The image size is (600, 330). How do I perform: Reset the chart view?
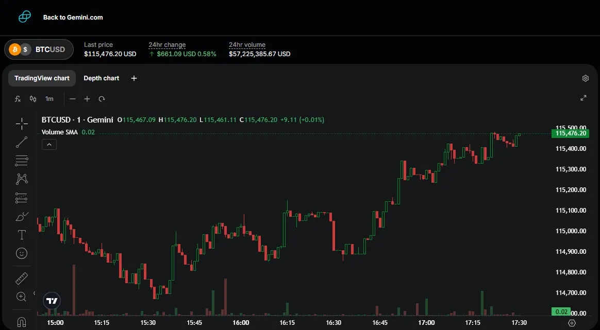click(x=102, y=99)
